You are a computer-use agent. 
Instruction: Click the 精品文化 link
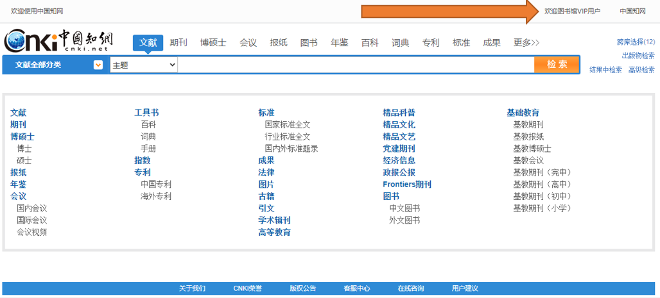click(399, 125)
